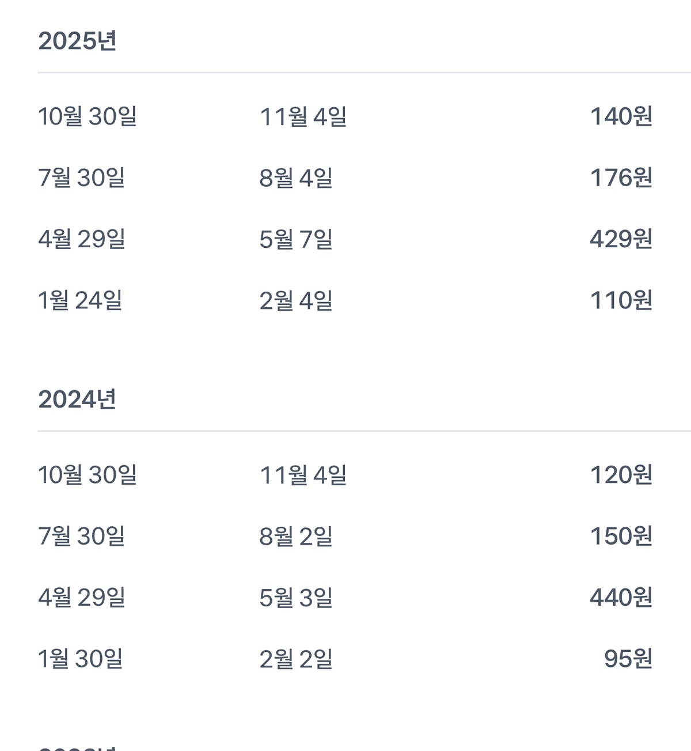Select the 176원 amount
The height and width of the screenshot is (751, 691).
tap(621, 178)
